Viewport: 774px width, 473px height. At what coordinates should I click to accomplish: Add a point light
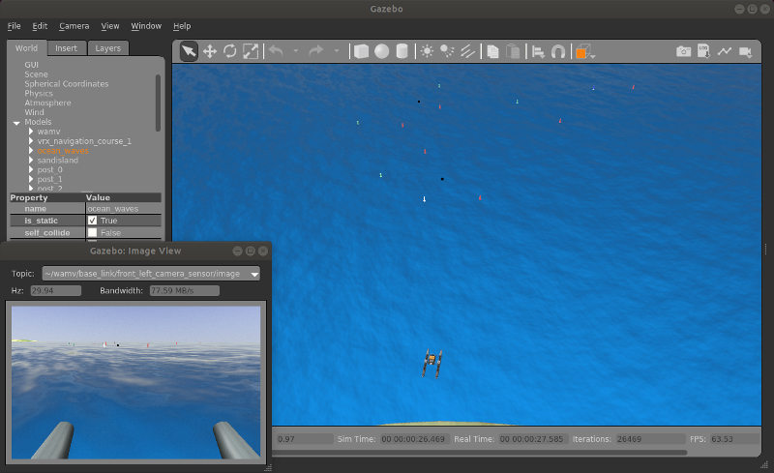coord(427,51)
